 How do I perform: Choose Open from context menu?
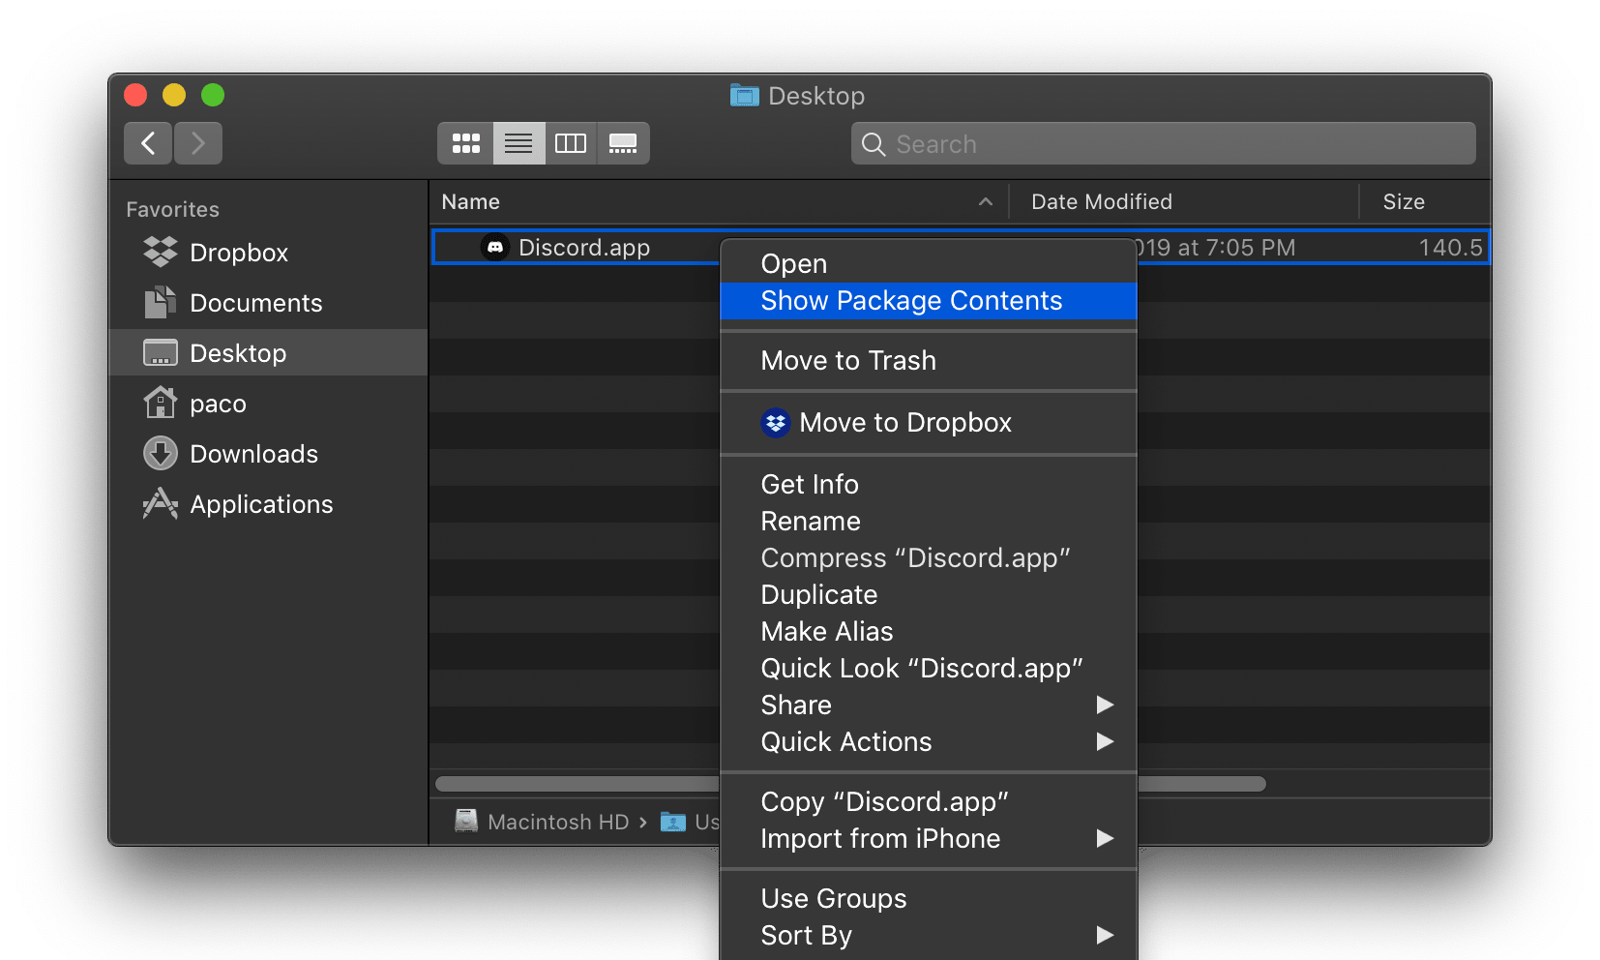929,263
